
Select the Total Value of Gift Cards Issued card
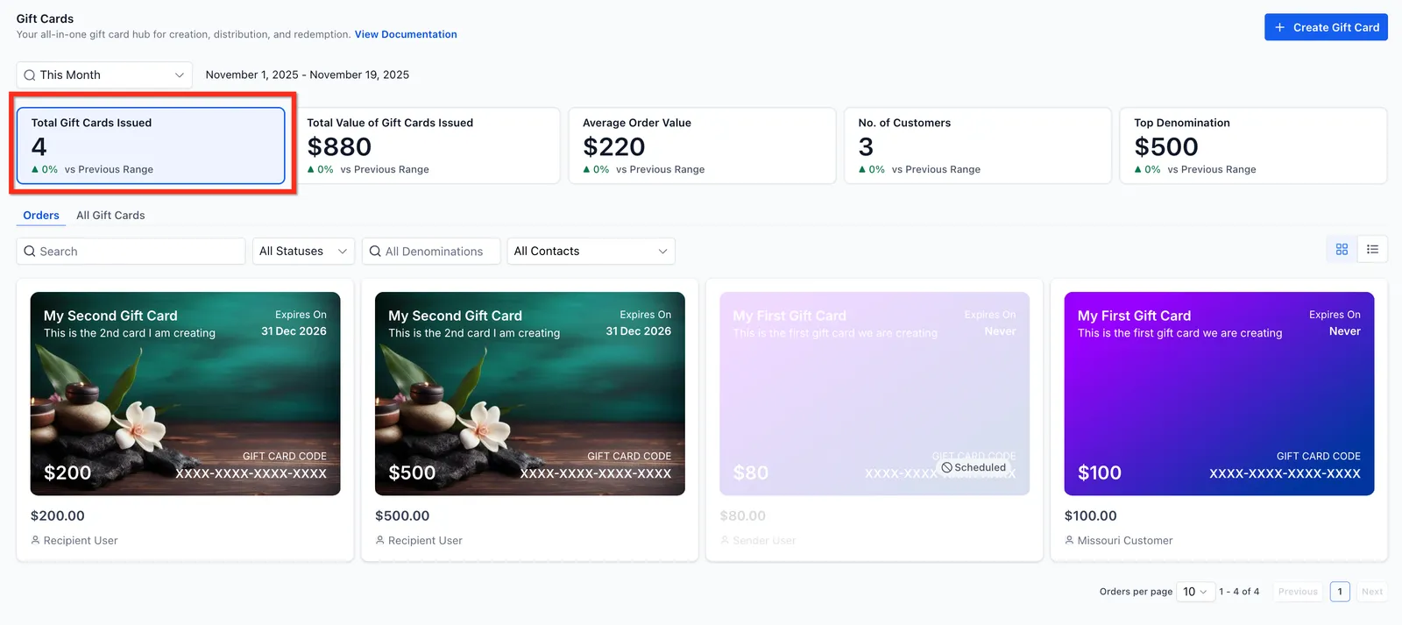point(427,146)
